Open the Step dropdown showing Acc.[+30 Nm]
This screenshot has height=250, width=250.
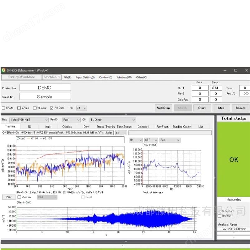(29, 120)
